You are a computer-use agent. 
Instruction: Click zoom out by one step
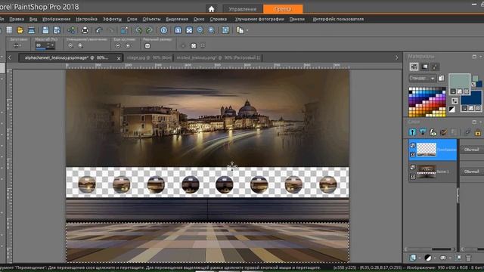tap(70, 45)
